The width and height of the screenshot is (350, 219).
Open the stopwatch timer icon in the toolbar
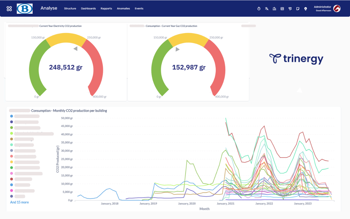pyautogui.click(x=259, y=9)
